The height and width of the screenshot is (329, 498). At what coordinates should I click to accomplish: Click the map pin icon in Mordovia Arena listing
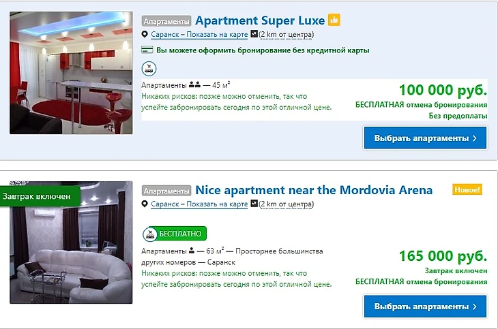pyautogui.click(x=145, y=204)
